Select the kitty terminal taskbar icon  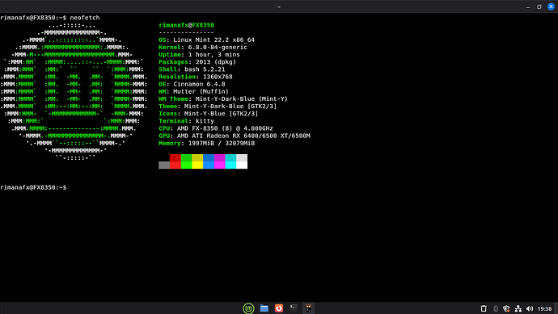click(x=309, y=308)
